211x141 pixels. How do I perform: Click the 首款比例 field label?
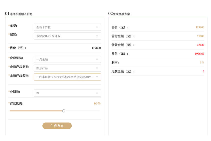[16, 103]
